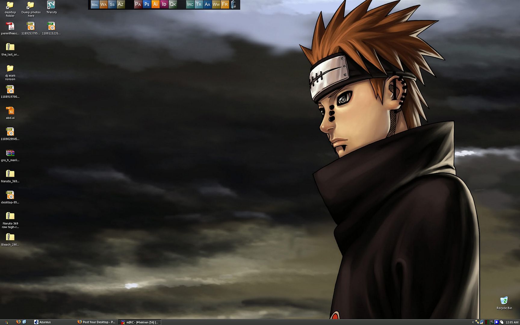520x325 pixels.
Task: Select the gra_h_maril... RAR archive
Action: click(10, 155)
